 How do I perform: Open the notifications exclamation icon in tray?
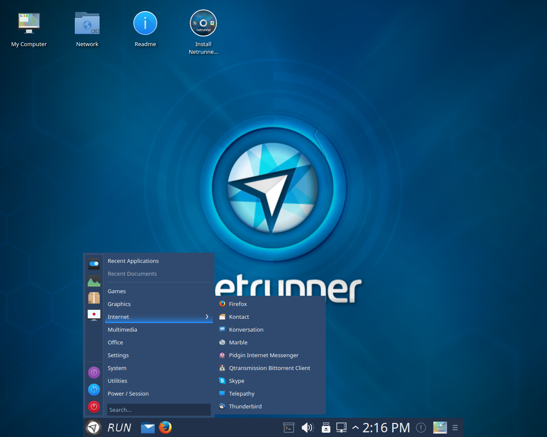[x=421, y=428]
